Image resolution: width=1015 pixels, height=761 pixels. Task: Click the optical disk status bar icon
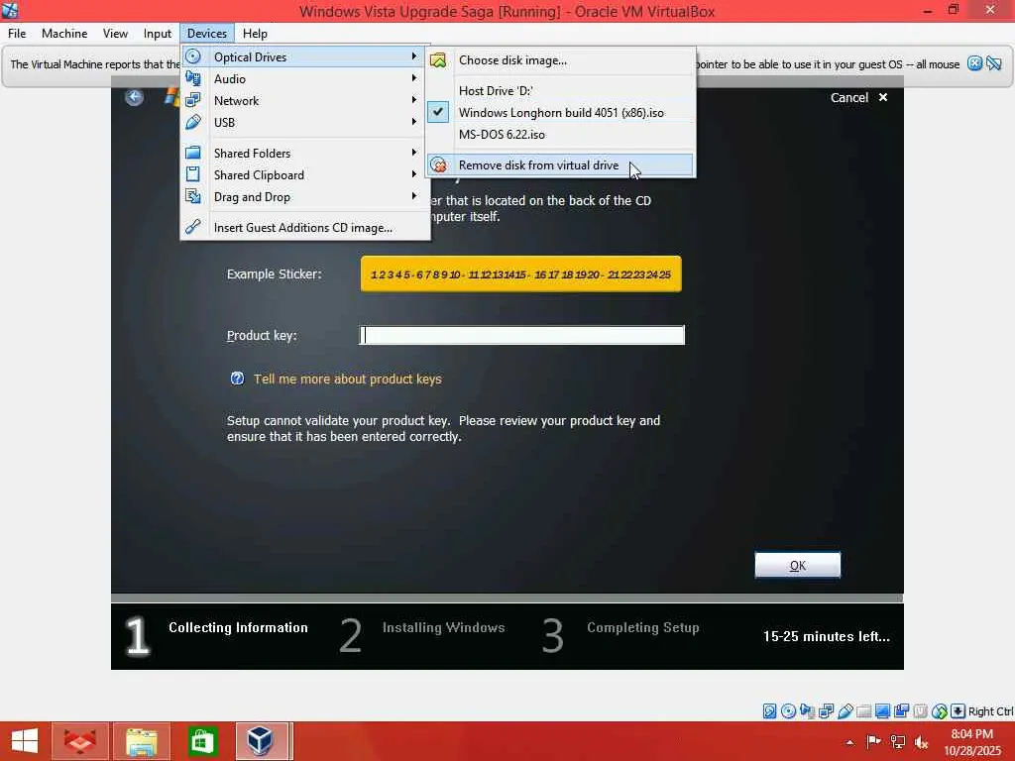click(788, 711)
